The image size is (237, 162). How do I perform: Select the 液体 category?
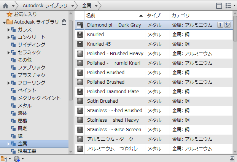tap(19, 113)
